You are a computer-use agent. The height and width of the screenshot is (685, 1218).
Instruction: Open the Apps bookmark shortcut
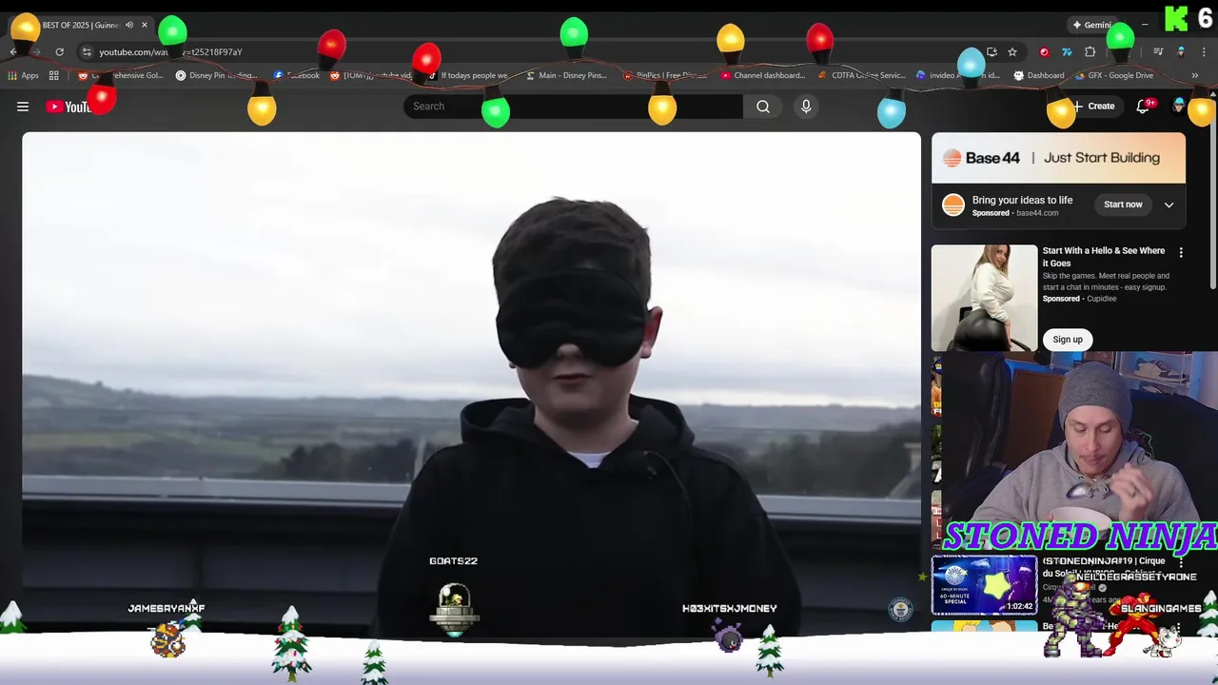click(x=23, y=75)
